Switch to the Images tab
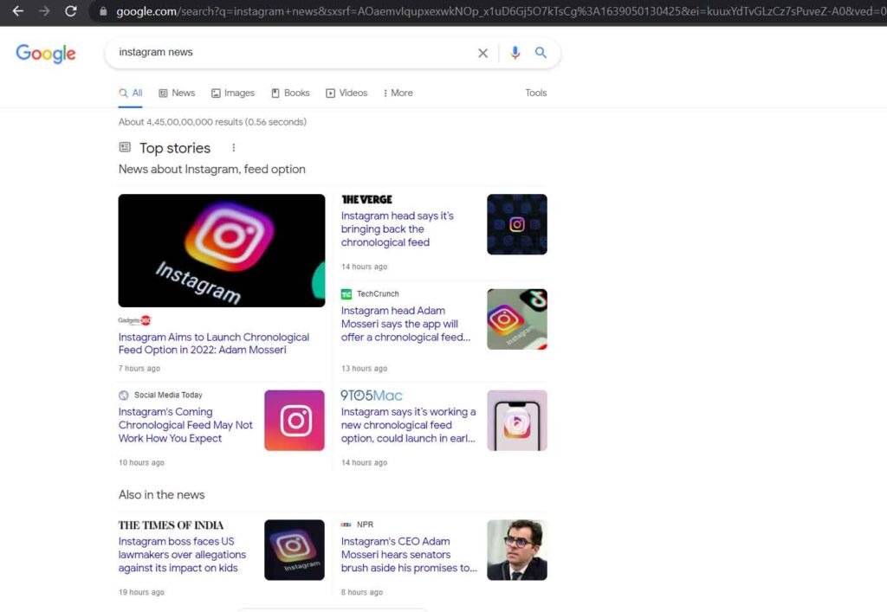Image resolution: width=887 pixels, height=612 pixels. (233, 93)
